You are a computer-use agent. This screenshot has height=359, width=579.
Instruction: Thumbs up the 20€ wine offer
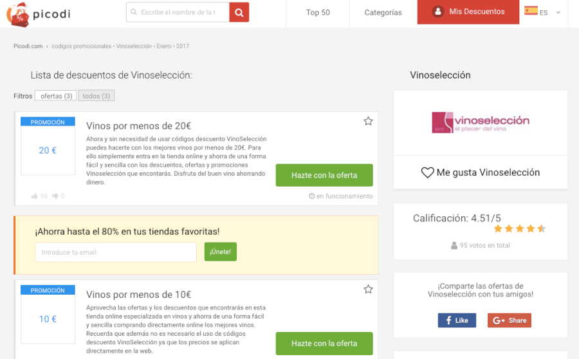(34, 196)
